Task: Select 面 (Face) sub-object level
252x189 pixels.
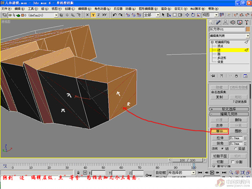Action: (219, 54)
